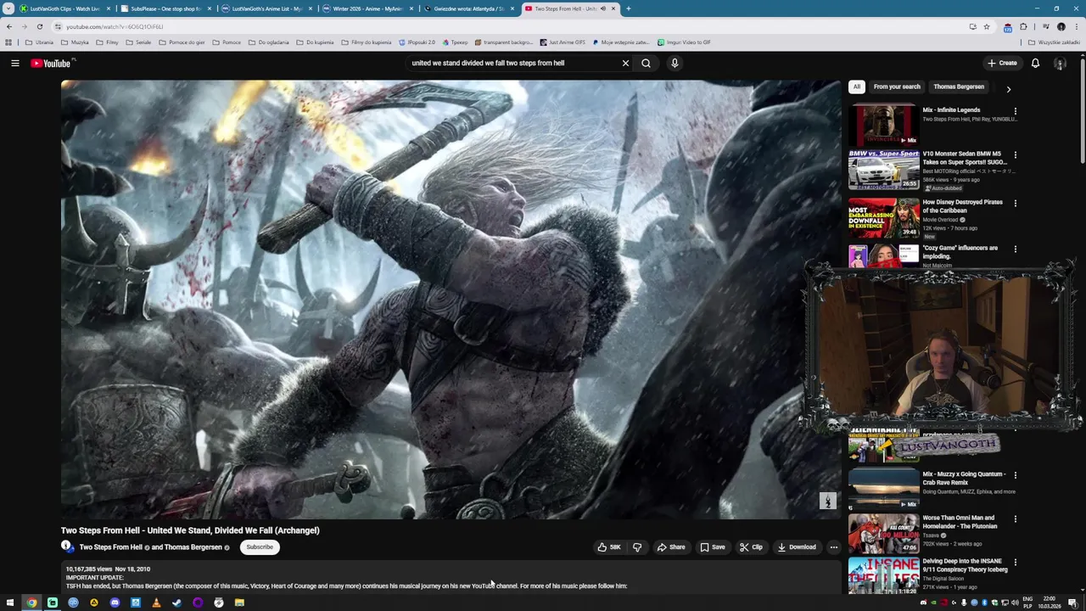Start voice search with the microphone

[x=675, y=63]
